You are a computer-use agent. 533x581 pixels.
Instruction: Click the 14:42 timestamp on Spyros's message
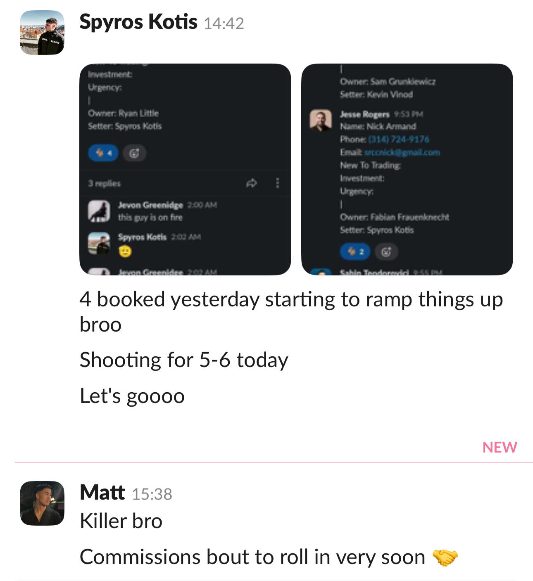pyautogui.click(x=224, y=24)
